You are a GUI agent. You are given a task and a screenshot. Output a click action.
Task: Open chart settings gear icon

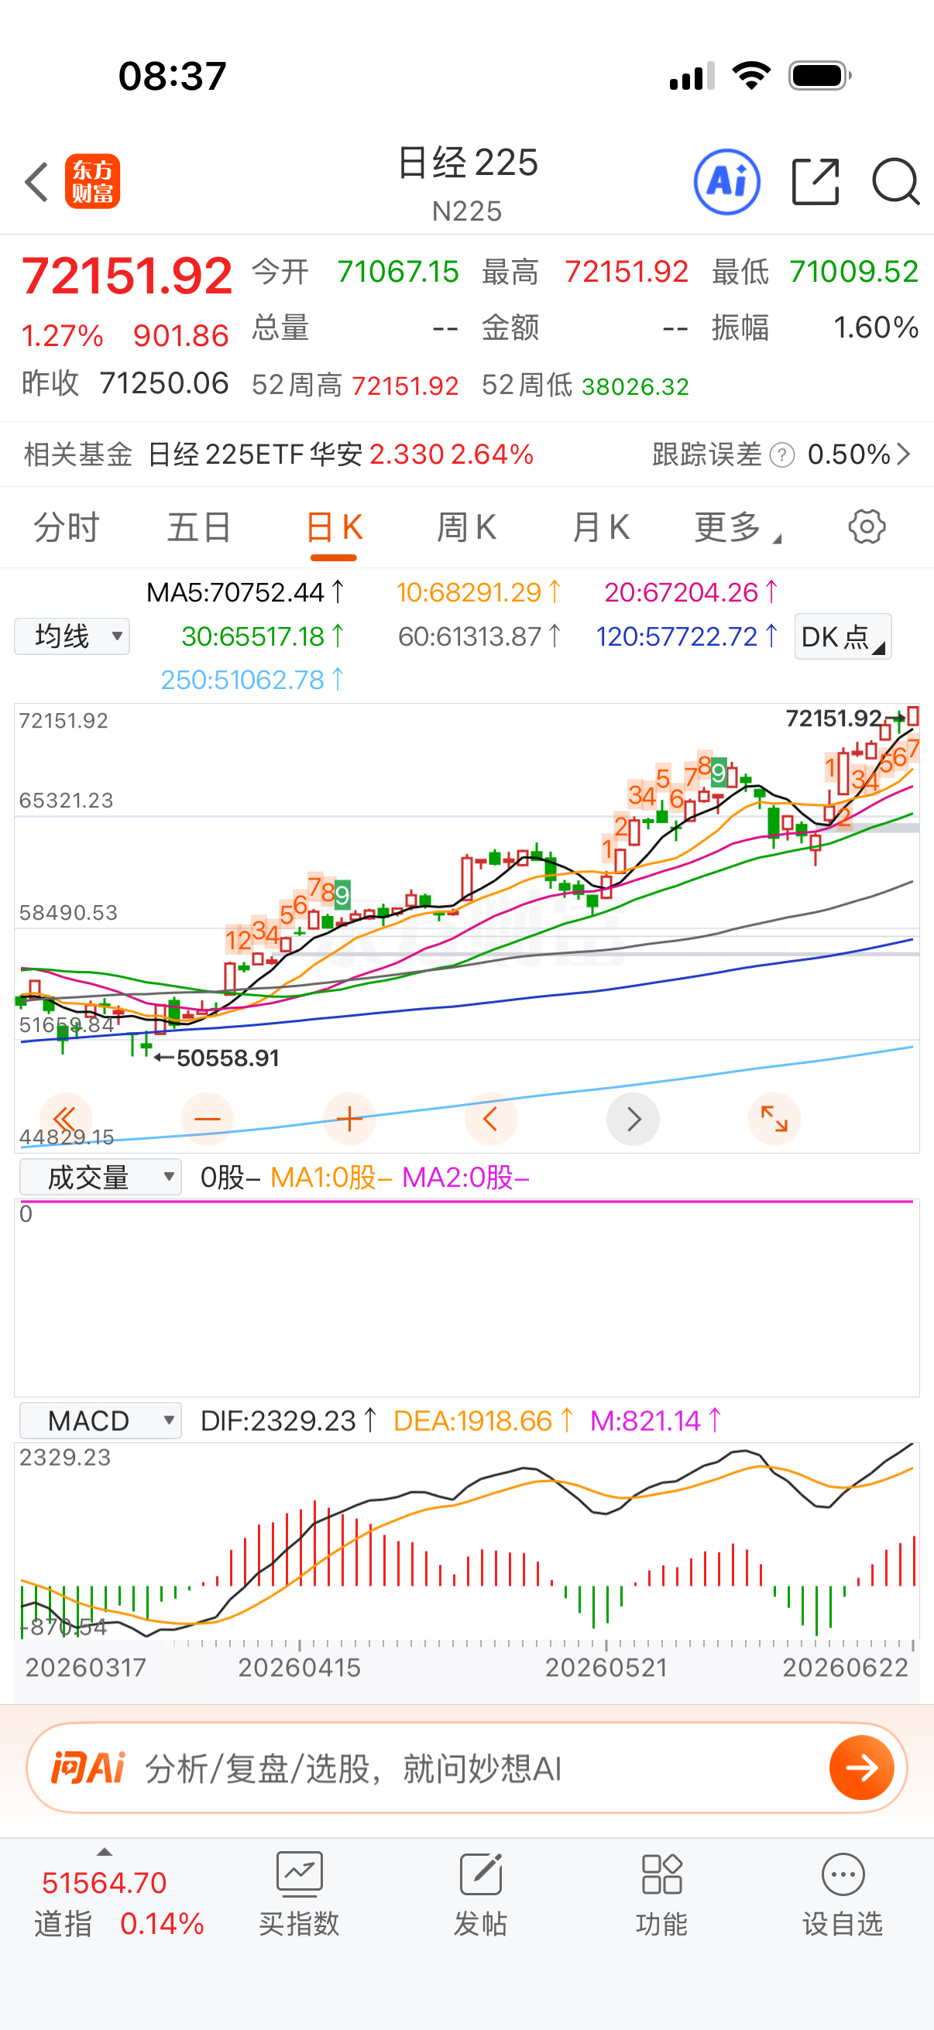click(x=866, y=526)
